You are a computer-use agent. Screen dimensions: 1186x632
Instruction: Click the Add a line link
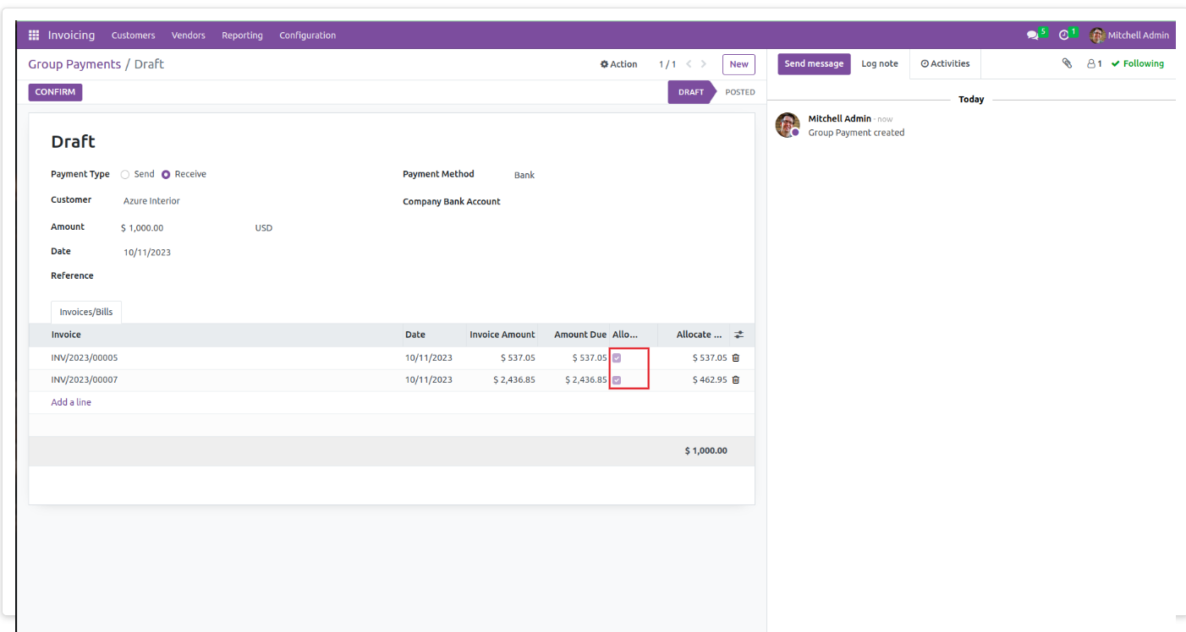pyautogui.click(x=71, y=402)
